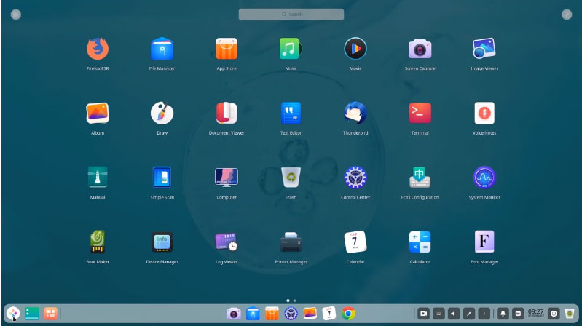Open Boot Maker
Screen dimensions: 582x326
click(98, 242)
